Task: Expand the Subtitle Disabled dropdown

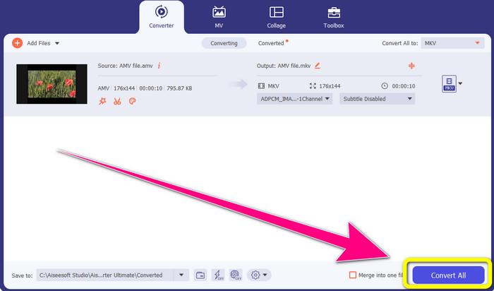Action: 377,99
